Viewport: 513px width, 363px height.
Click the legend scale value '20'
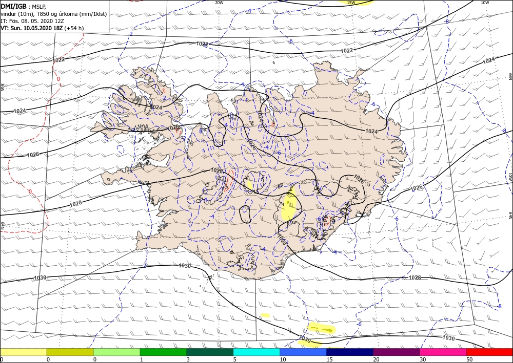tap(376, 359)
